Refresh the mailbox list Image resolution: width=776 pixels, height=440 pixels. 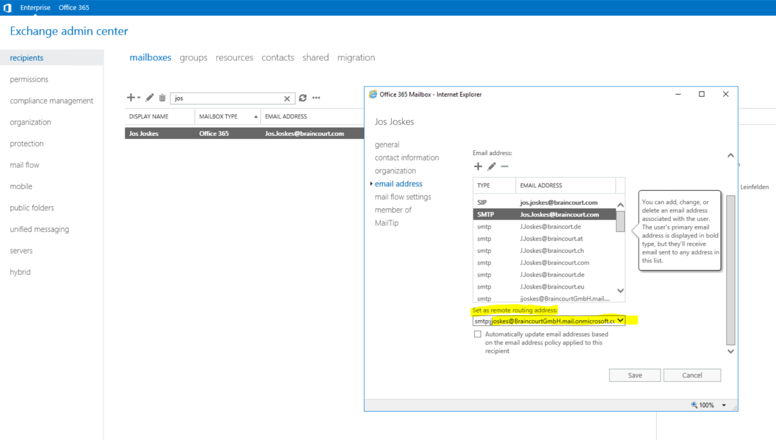coord(303,98)
